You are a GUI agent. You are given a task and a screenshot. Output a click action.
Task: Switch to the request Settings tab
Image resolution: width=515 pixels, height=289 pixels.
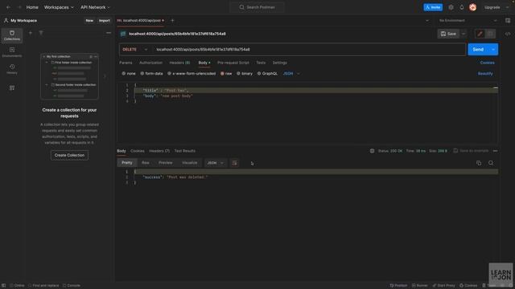280,63
